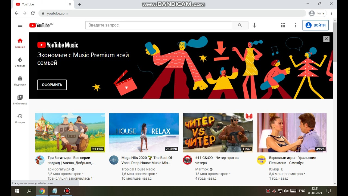This screenshot has height=196, width=348.
Task: Open a new browser tab
Action: point(80,4)
